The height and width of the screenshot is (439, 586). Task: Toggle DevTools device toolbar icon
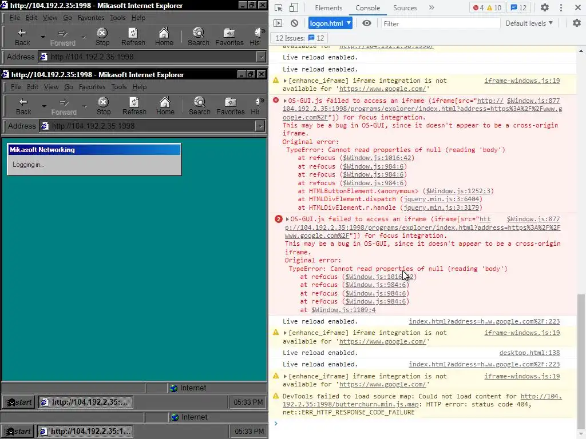pos(294,8)
